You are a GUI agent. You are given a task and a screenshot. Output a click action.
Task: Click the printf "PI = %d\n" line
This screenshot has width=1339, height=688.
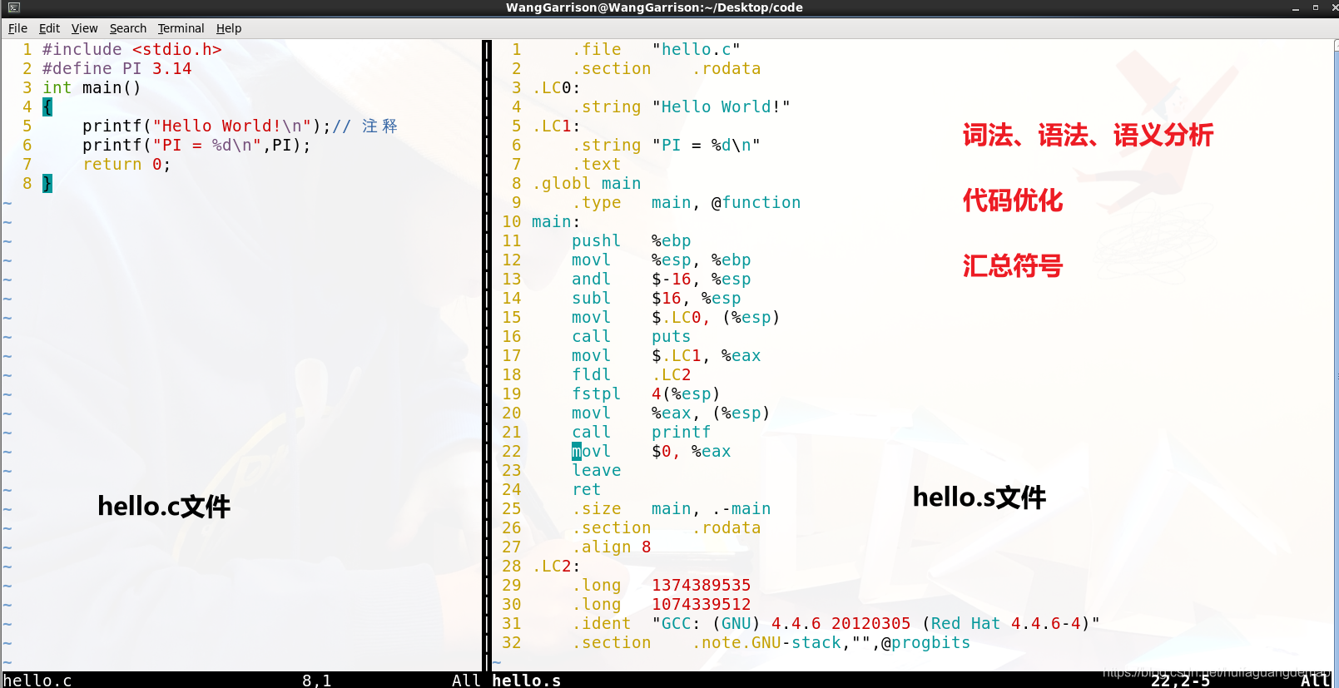[x=196, y=145]
